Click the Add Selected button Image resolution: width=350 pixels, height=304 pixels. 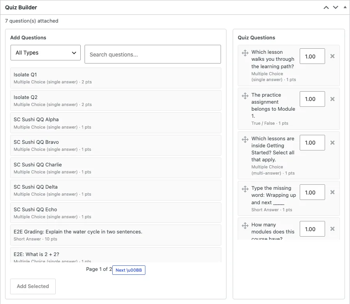tap(33, 286)
